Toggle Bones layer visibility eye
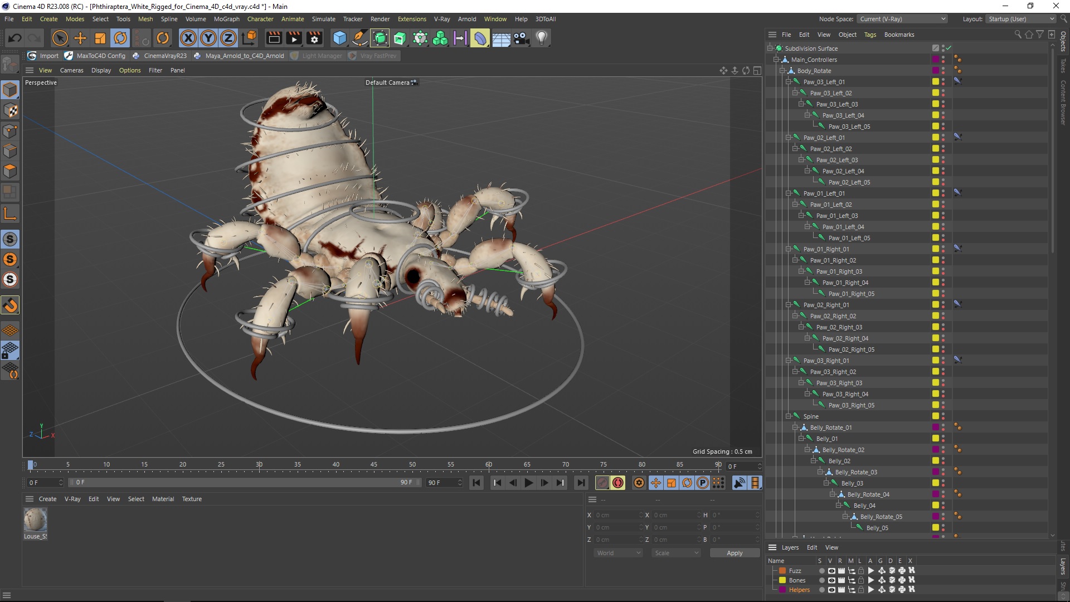The height and width of the screenshot is (602, 1070). point(831,580)
